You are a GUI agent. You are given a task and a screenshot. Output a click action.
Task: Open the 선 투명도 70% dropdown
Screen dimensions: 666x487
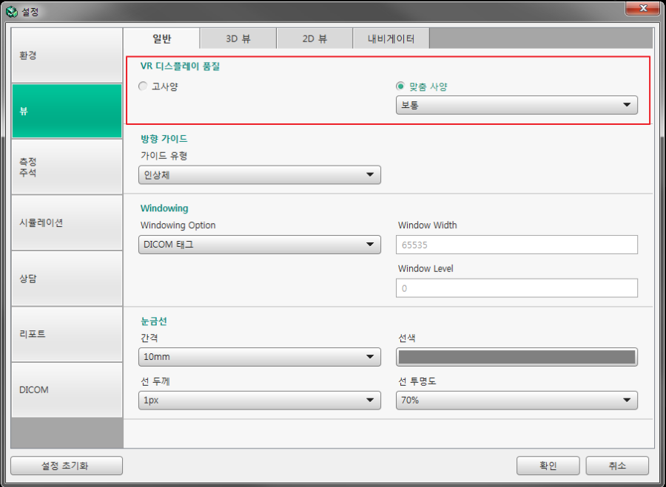pos(517,400)
